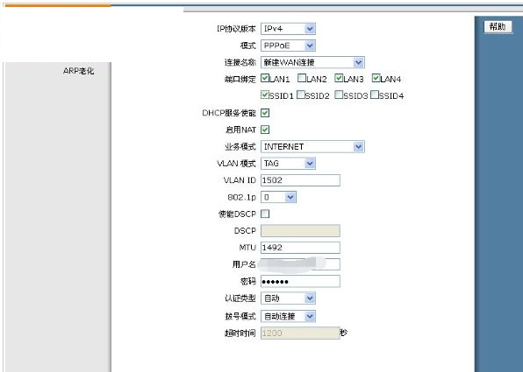Enable the SSID2 binding checkbox
523x372 pixels.
click(x=300, y=95)
